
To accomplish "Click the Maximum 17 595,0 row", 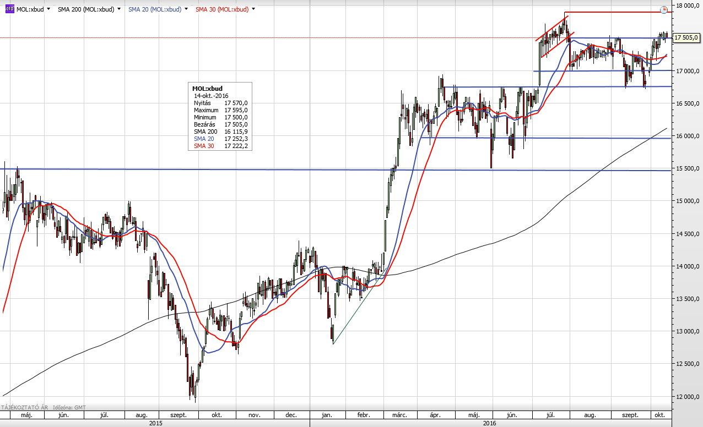I will [220, 110].
